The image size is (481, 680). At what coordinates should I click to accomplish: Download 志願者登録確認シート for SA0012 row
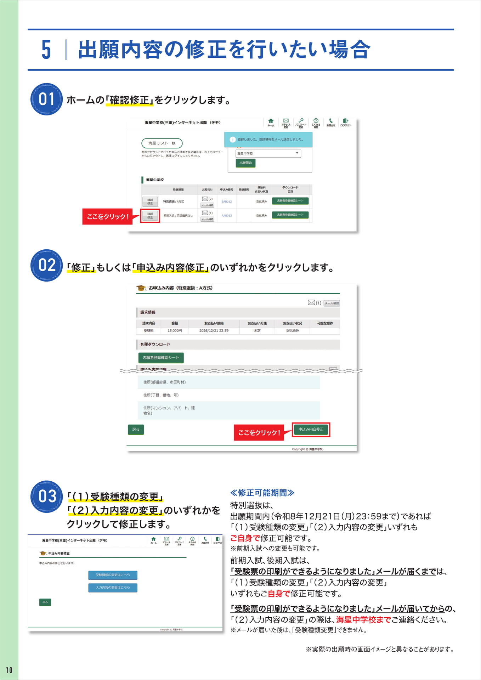[x=290, y=201]
